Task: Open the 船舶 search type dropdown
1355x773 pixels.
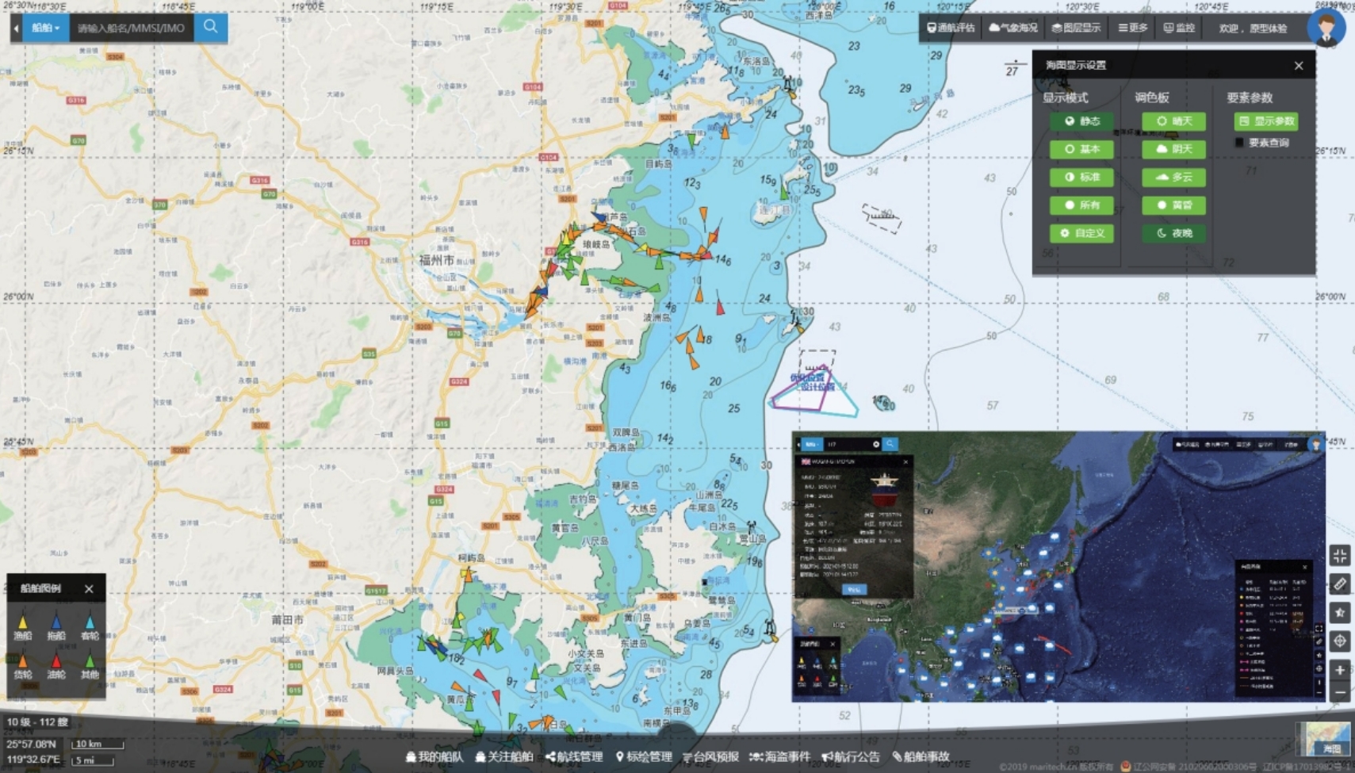Action: pos(45,28)
